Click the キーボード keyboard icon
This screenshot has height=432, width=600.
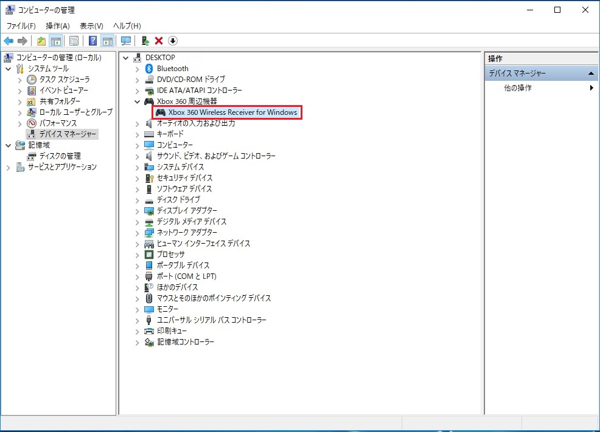tap(149, 134)
